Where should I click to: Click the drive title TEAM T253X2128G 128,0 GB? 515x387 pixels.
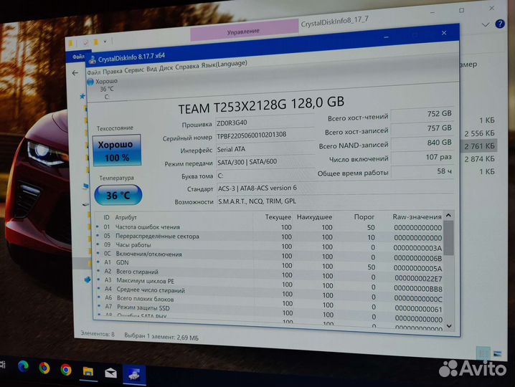[x=261, y=105]
